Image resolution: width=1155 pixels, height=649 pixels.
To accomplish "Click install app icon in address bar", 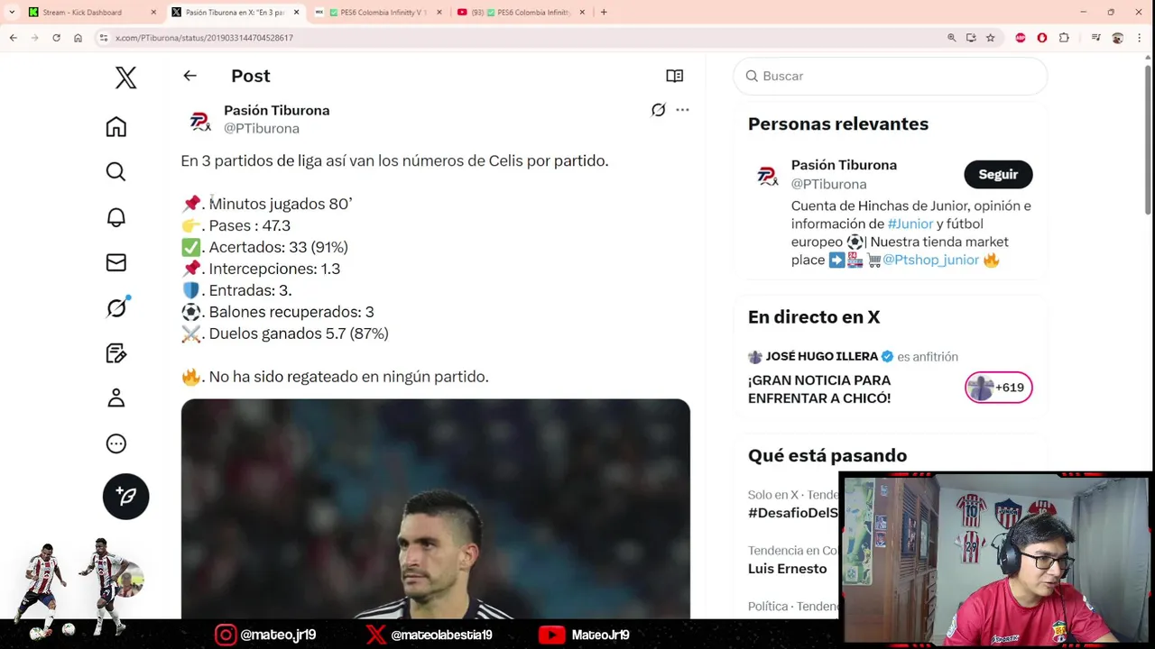I will coord(971,38).
